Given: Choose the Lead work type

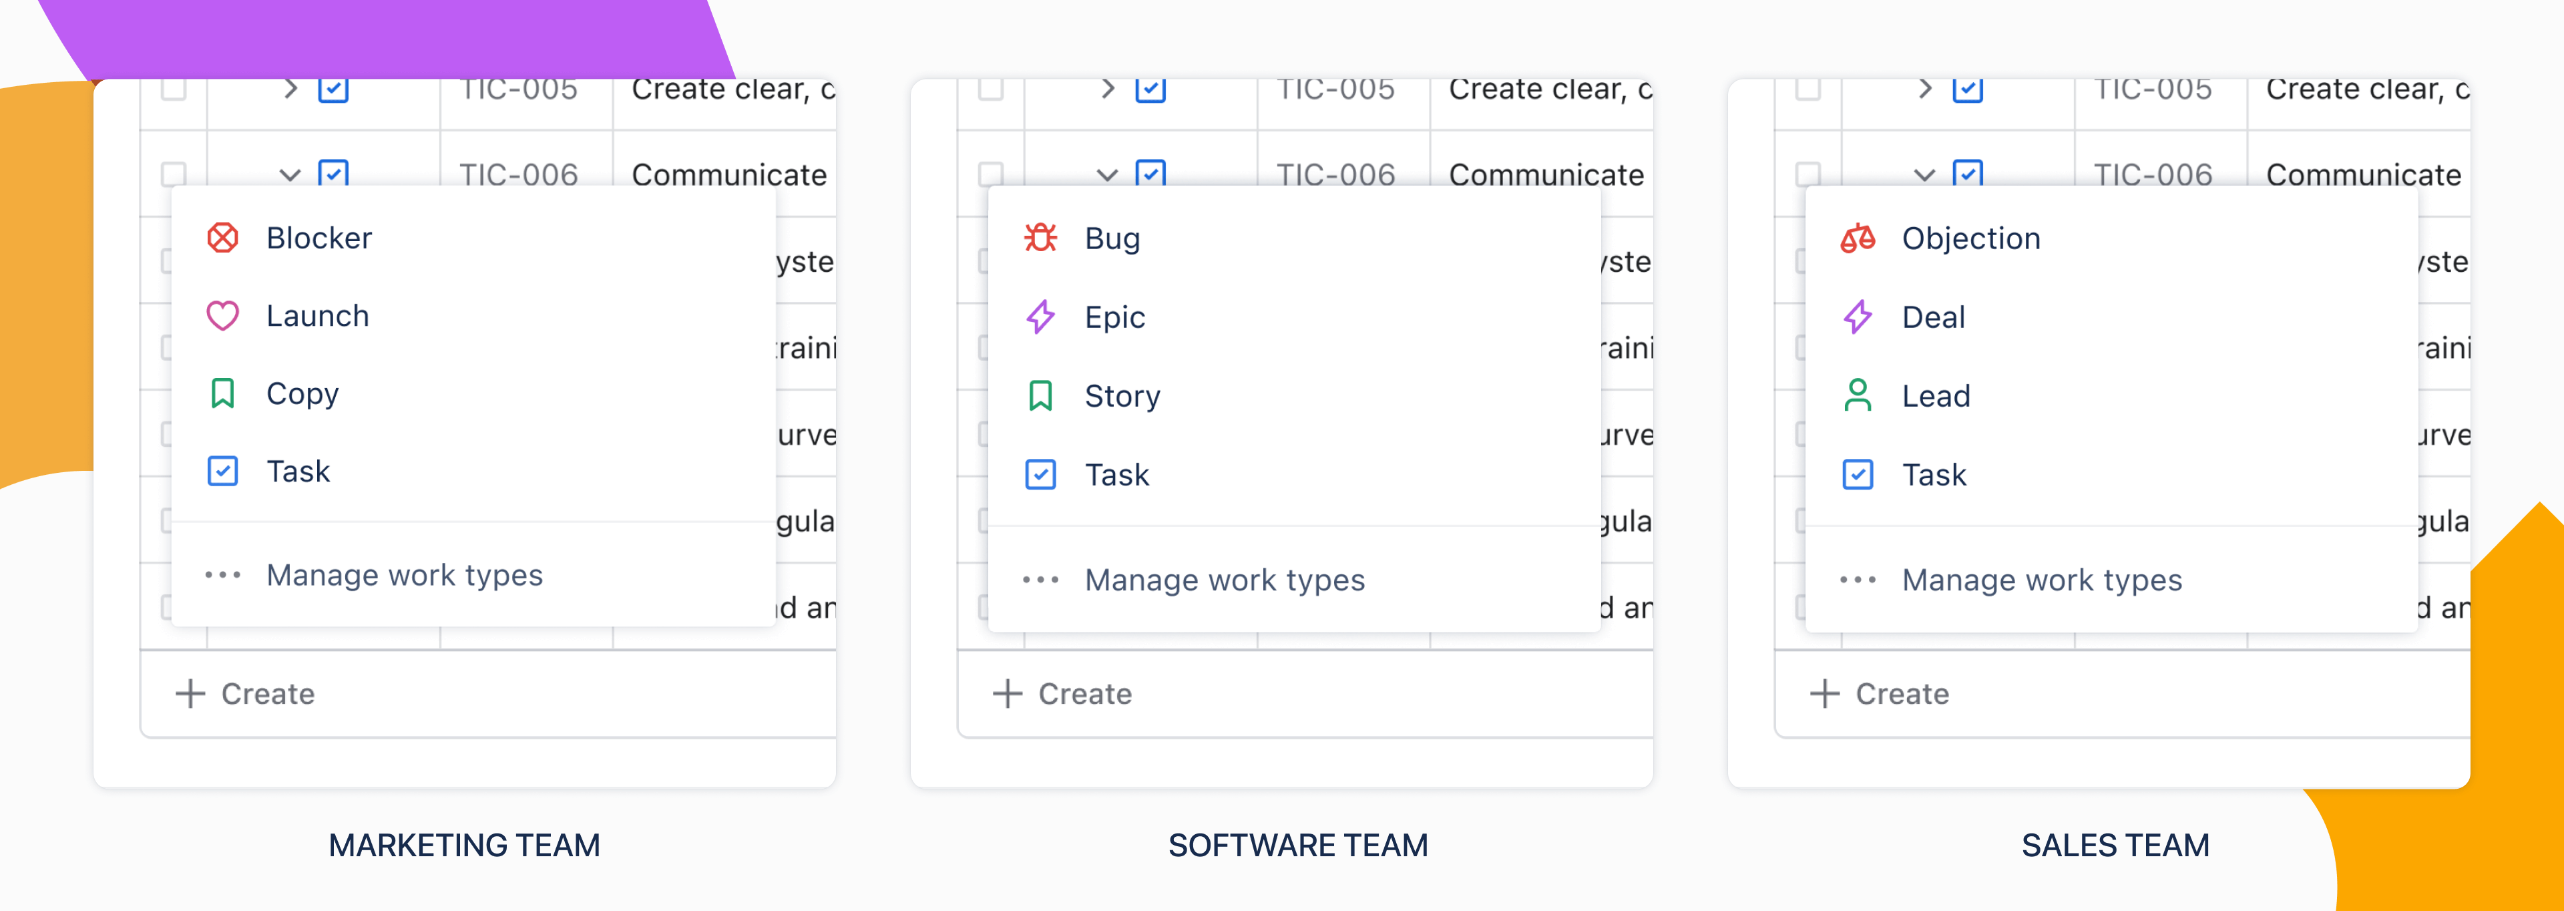Looking at the screenshot, I should coord(2111,395).
